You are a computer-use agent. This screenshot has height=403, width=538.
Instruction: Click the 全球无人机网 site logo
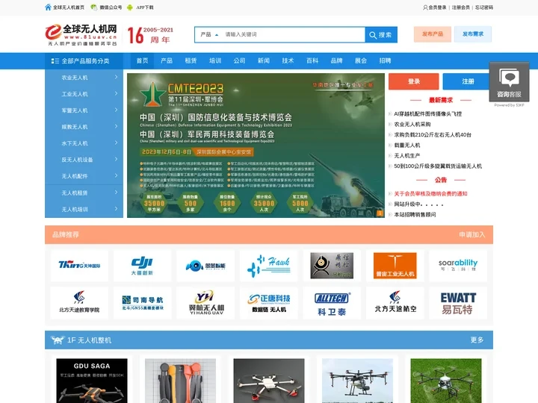point(81,34)
